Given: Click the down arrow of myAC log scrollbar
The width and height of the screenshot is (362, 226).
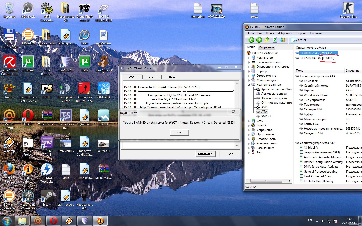Looking at the screenshot, I should point(237,146).
